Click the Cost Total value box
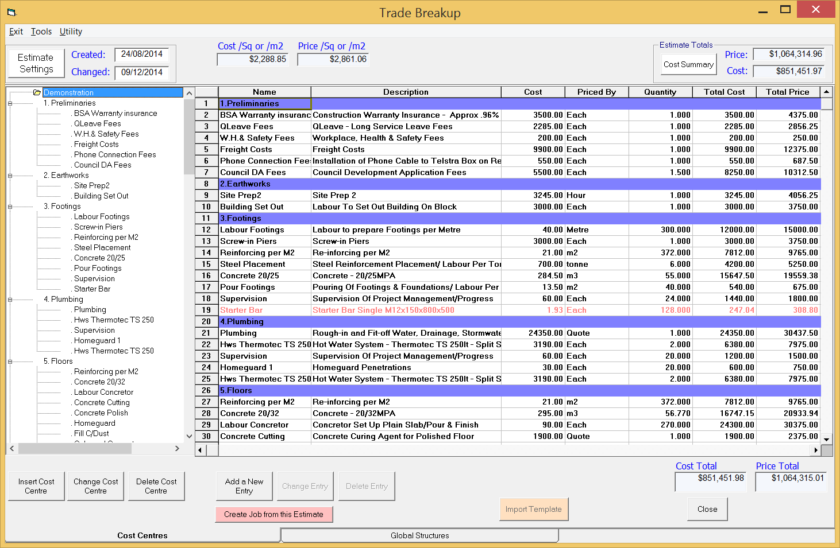Screen dimensions: 840x548 (711, 482)
